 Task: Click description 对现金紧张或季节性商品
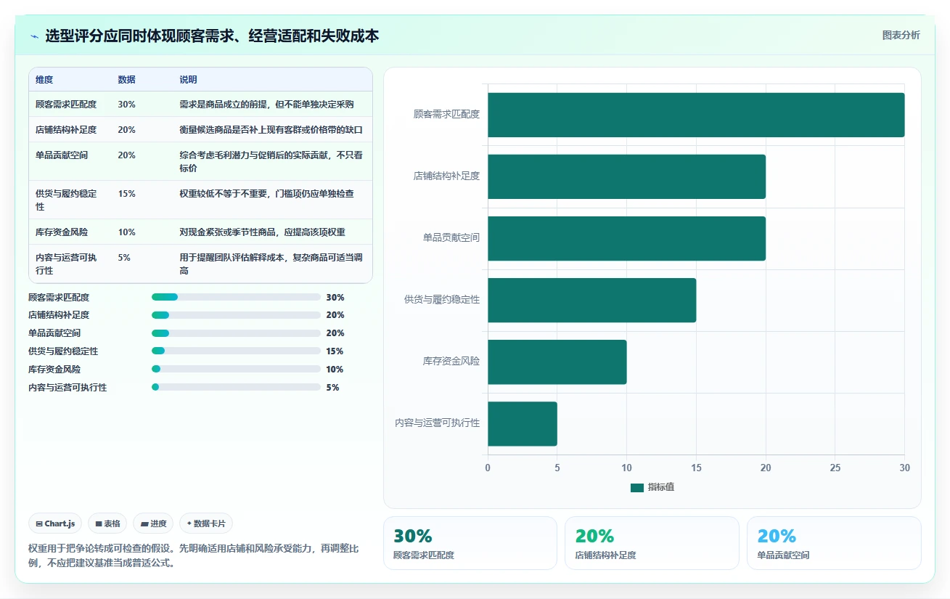point(262,232)
